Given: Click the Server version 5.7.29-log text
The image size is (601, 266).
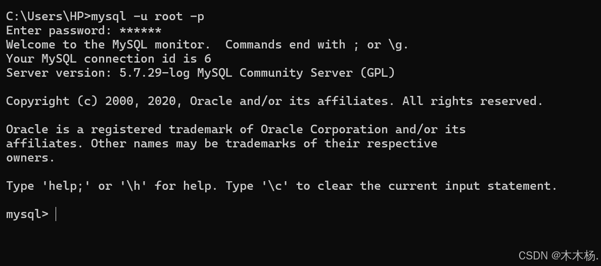Looking at the screenshot, I should 98,73.
